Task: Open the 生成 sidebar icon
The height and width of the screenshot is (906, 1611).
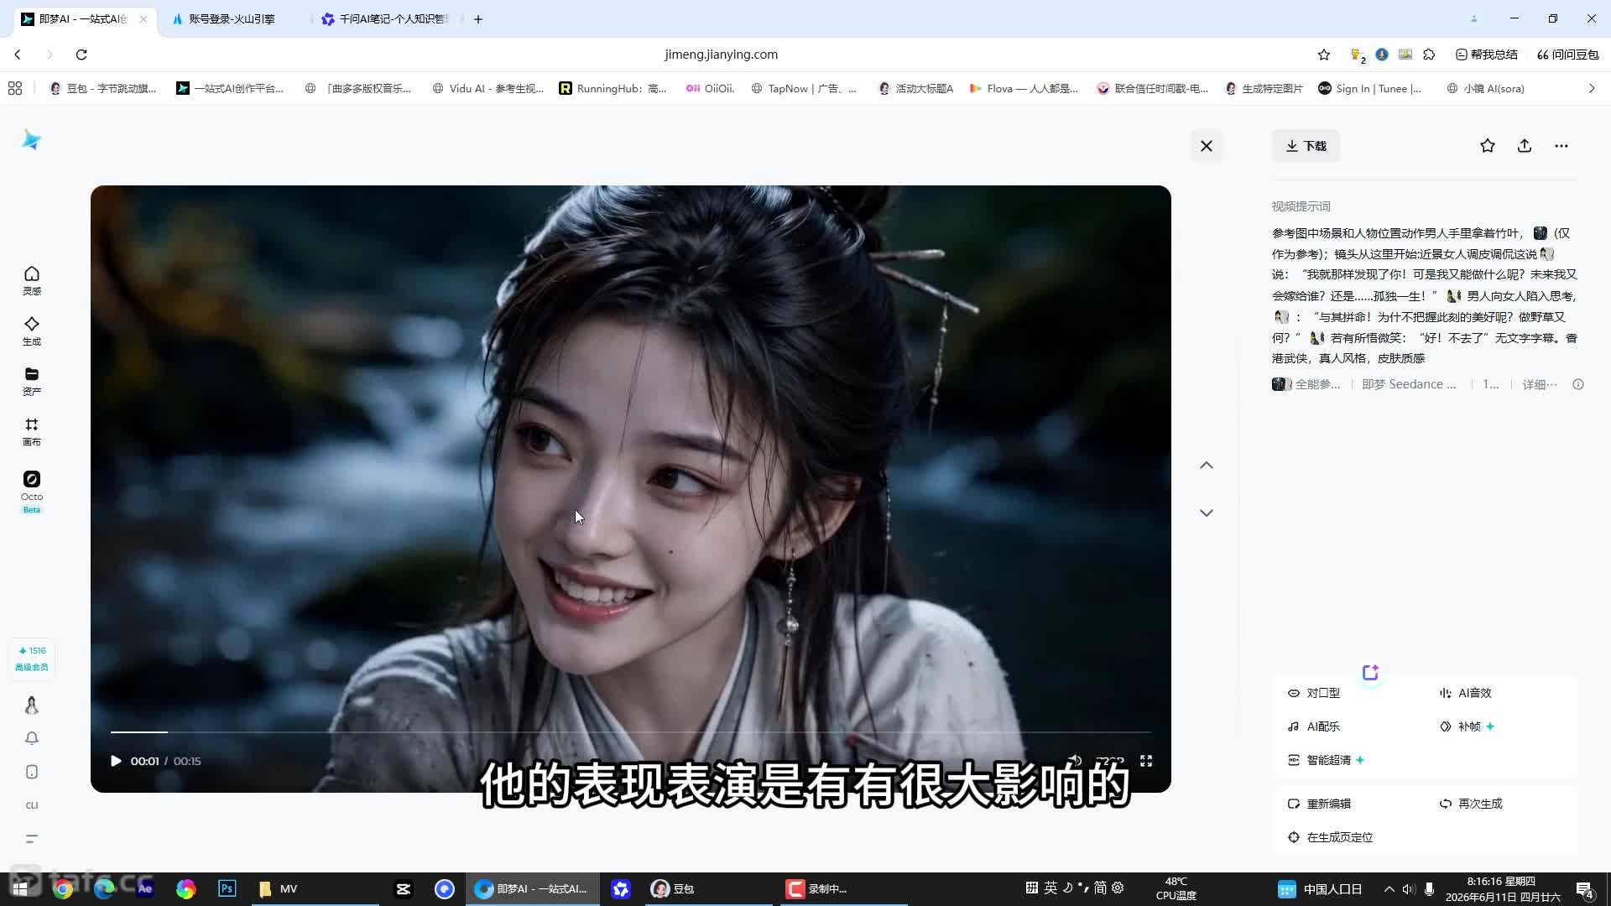Action: click(32, 331)
